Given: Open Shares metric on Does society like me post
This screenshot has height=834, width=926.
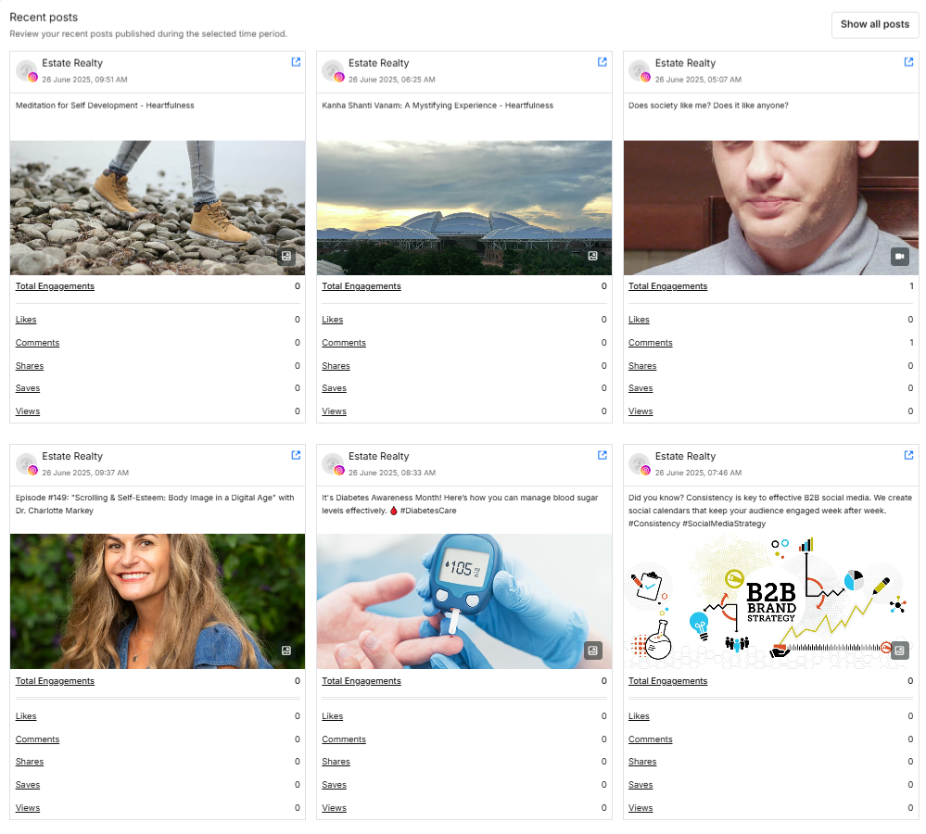Looking at the screenshot, I should tap(642, 366).
